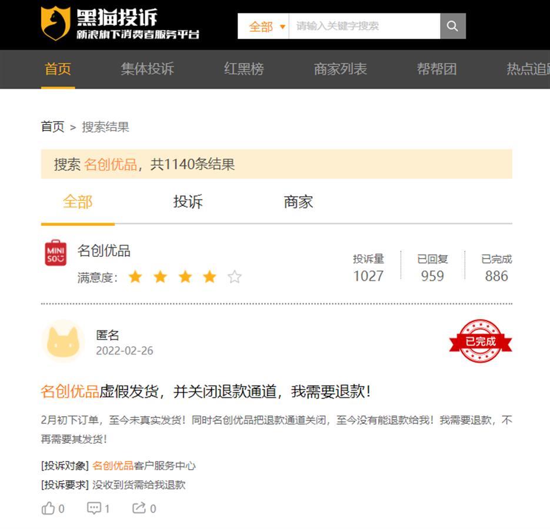Click 搜索结果 breadcrumb text
Viewport: 550px width, 529px height.
(105, 126)
